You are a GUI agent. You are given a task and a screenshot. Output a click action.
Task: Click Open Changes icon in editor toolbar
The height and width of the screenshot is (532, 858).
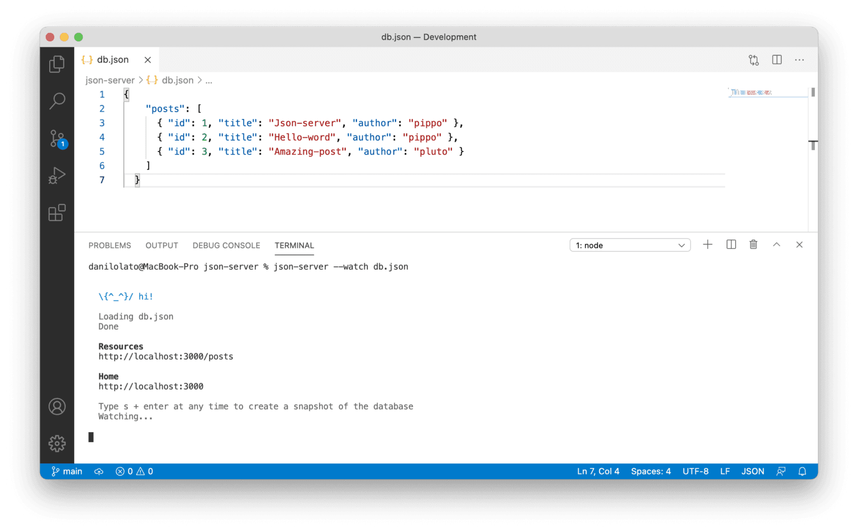[754, 60]
